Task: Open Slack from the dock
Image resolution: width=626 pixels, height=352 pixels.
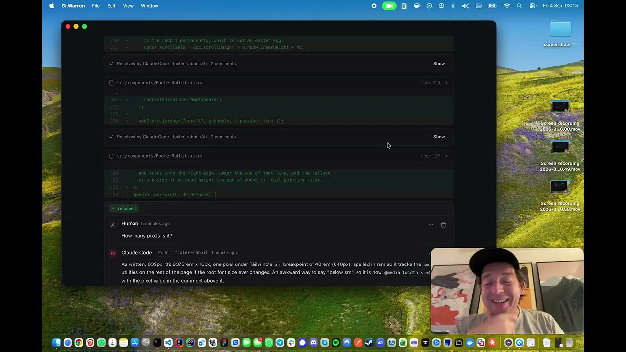Action: point(291,343)
